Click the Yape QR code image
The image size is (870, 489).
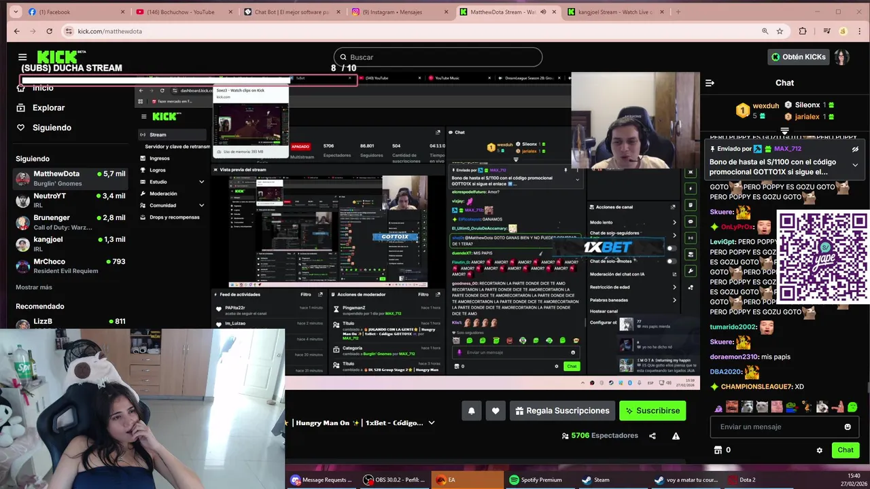pos(822,257)
